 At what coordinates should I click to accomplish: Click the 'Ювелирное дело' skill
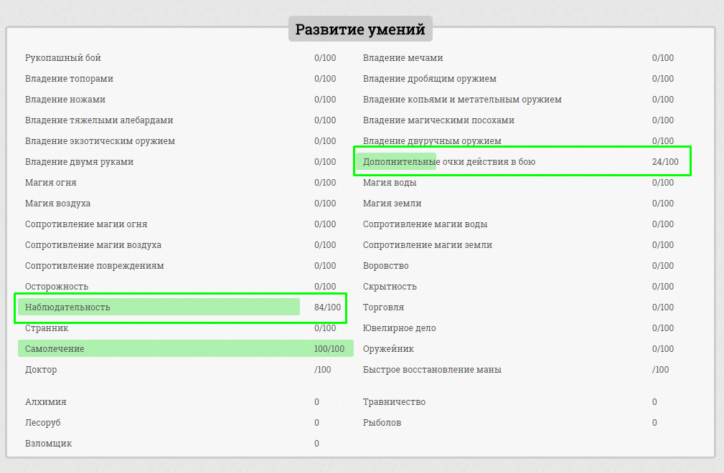[400, 328]
